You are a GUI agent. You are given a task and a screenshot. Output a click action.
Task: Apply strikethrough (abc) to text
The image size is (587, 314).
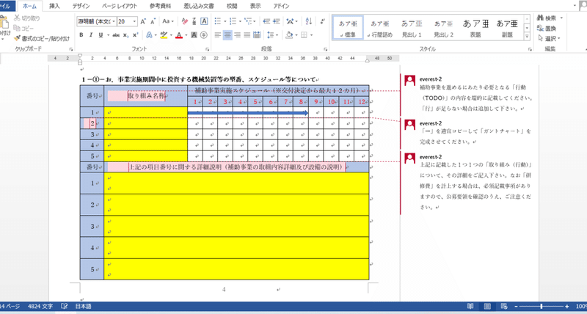[x=116, y=35]
